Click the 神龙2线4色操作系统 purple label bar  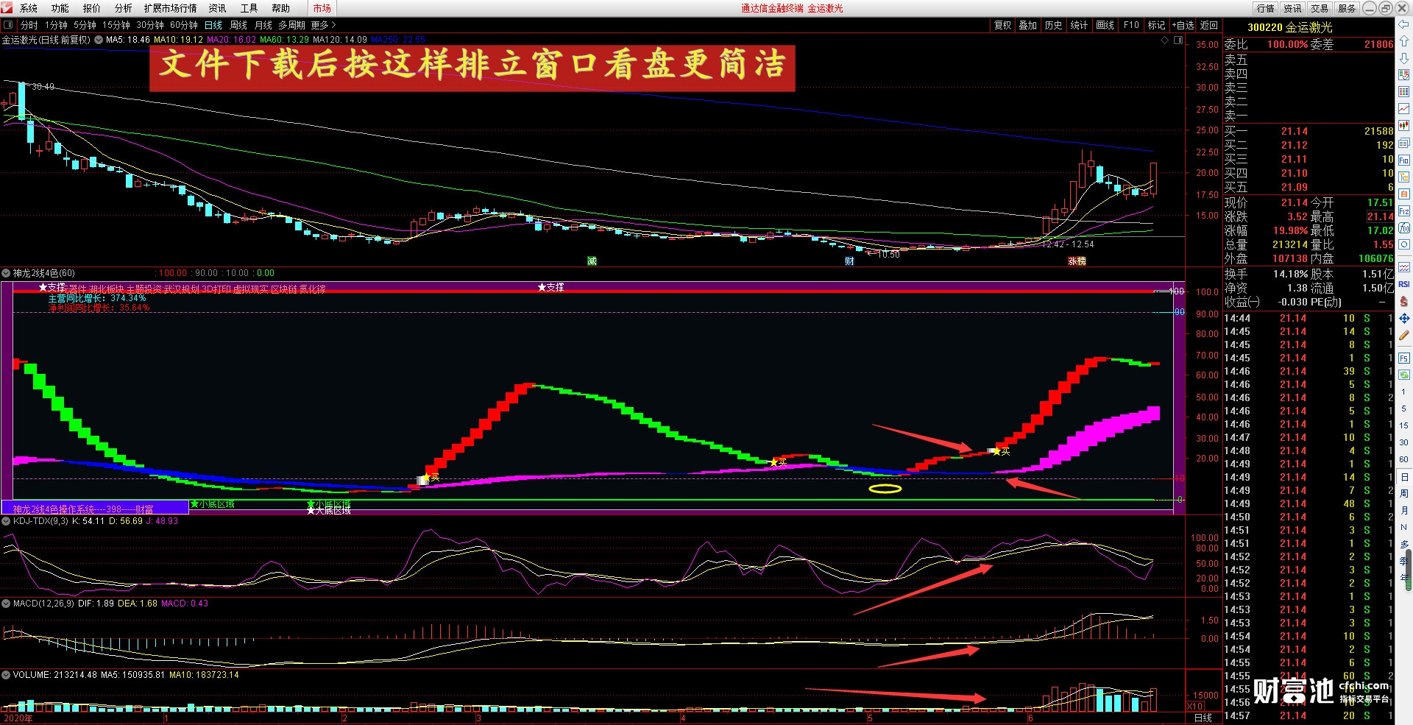click(95, 508)
